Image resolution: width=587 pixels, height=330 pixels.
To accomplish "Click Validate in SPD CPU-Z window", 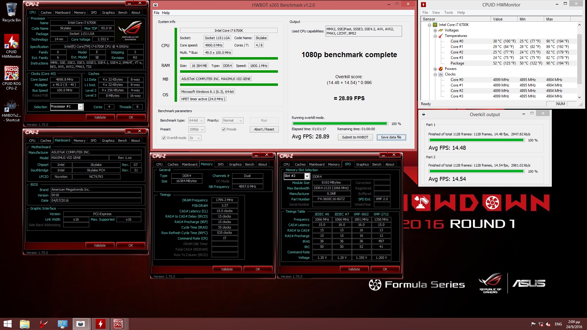I will (x=354, y=269).
